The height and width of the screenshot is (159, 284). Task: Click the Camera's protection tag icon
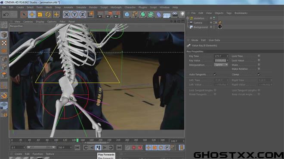[x=220, y=23]
